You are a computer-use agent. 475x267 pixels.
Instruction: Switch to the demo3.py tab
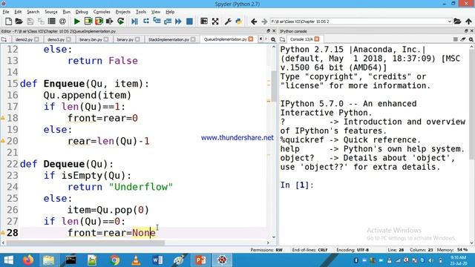56,39
